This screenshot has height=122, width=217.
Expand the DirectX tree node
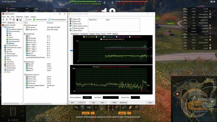click(x=3, y=60)
